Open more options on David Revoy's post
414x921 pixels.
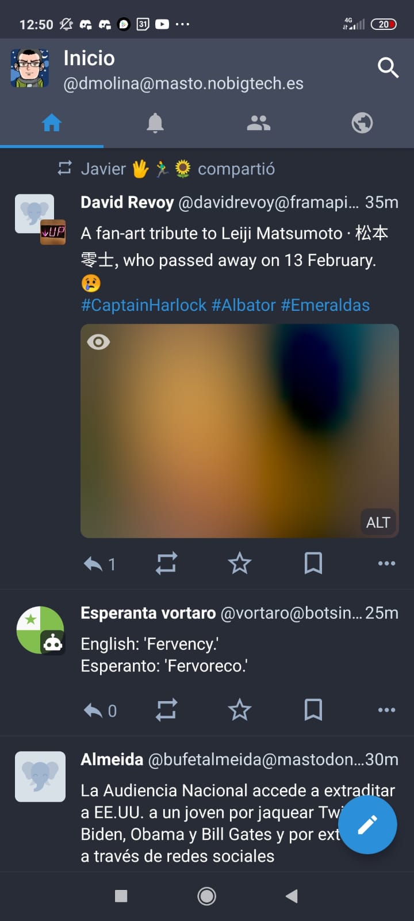386,563
